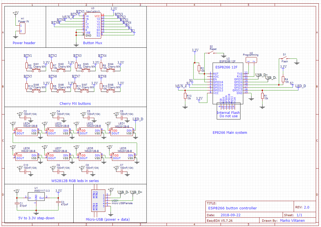
Task: Click the H1 Power IN header
Action: coord(23,28)
